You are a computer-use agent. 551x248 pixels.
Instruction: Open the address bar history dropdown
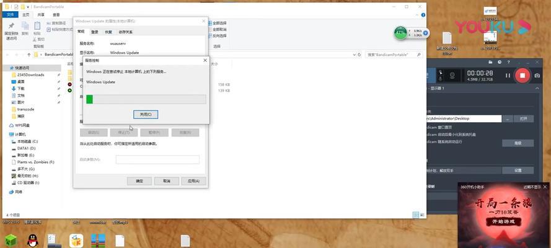click(354, 55)
